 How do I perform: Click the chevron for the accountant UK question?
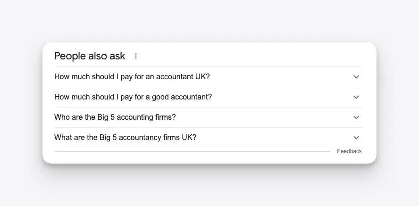[x=356, y=77]
